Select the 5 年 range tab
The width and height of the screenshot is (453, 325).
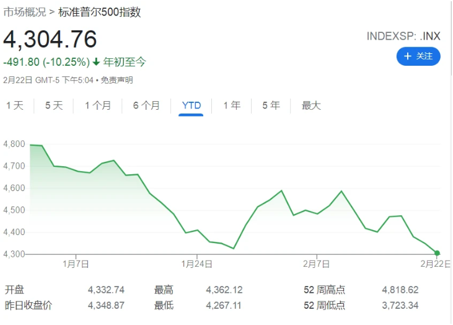tap(271, 105)
